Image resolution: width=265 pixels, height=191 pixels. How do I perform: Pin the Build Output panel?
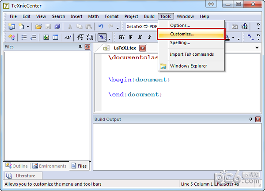coord(250,119)
